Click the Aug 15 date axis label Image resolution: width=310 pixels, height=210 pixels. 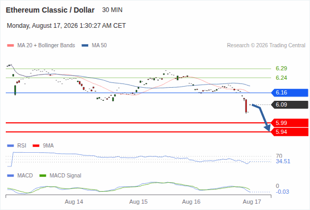click(138, 202)
